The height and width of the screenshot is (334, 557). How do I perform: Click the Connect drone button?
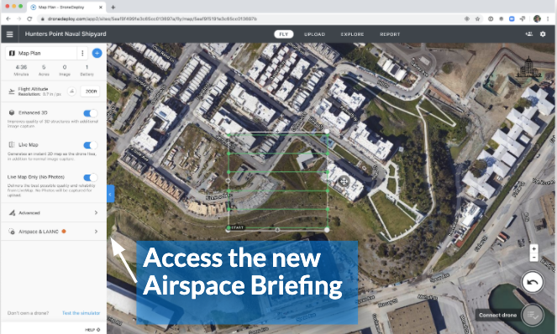pyautogui.click(x=497, y=315)
